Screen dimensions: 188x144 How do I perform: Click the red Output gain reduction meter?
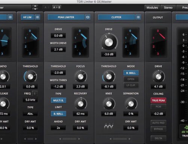[x=158, y=42]
